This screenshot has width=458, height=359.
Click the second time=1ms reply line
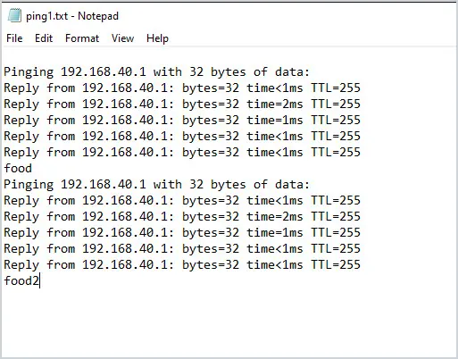pyautogui.click(x=182, y=233)
